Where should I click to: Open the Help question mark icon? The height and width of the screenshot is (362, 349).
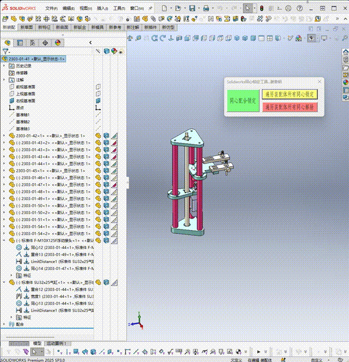coord(299,9)
